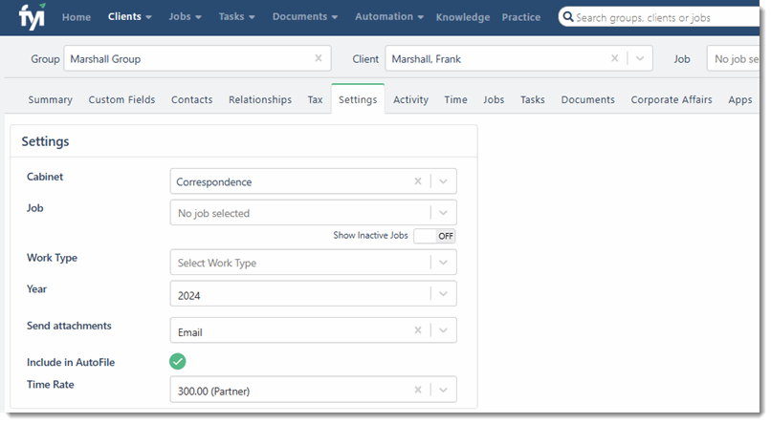Click the FYI logo icon
The width and height of the screenshot is (771, 424).
[32, 16]
